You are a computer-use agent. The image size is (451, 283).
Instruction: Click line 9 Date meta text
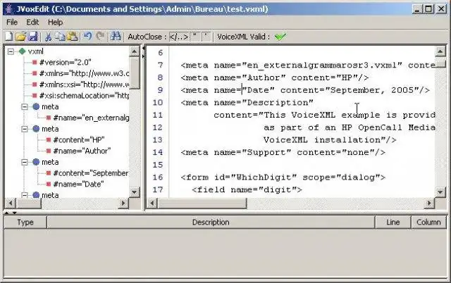(x=305, y=90)
